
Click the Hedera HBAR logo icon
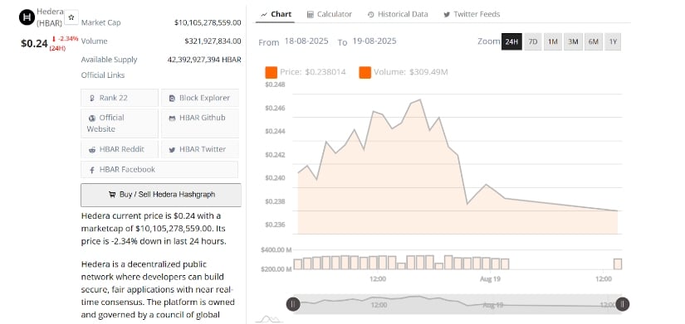point(27,17)
